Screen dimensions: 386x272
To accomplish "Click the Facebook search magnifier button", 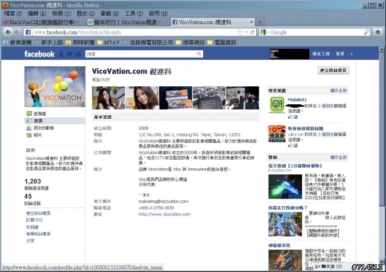I will point(199,54).
